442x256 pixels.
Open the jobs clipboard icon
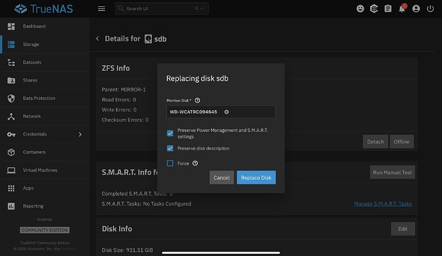(388, 9)
